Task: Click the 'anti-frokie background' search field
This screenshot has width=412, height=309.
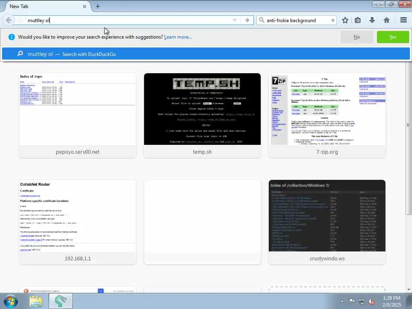Action: pos(297,20)
